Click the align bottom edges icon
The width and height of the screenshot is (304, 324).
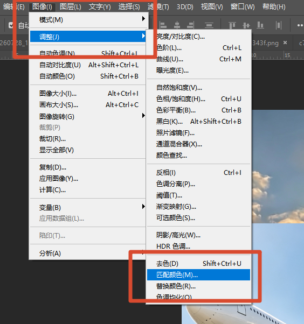tap(260, 25)
